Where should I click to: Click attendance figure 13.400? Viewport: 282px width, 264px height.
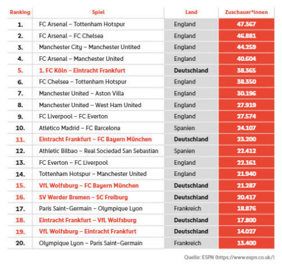[246, 243]
